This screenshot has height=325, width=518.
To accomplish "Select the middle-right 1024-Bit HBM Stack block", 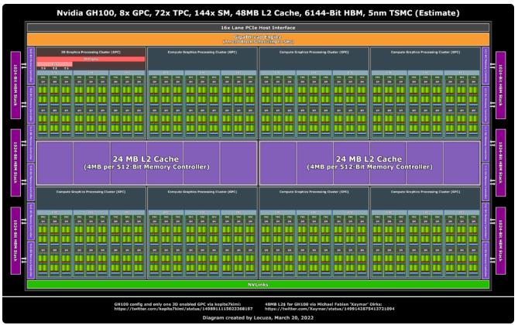I will point(500,162).
